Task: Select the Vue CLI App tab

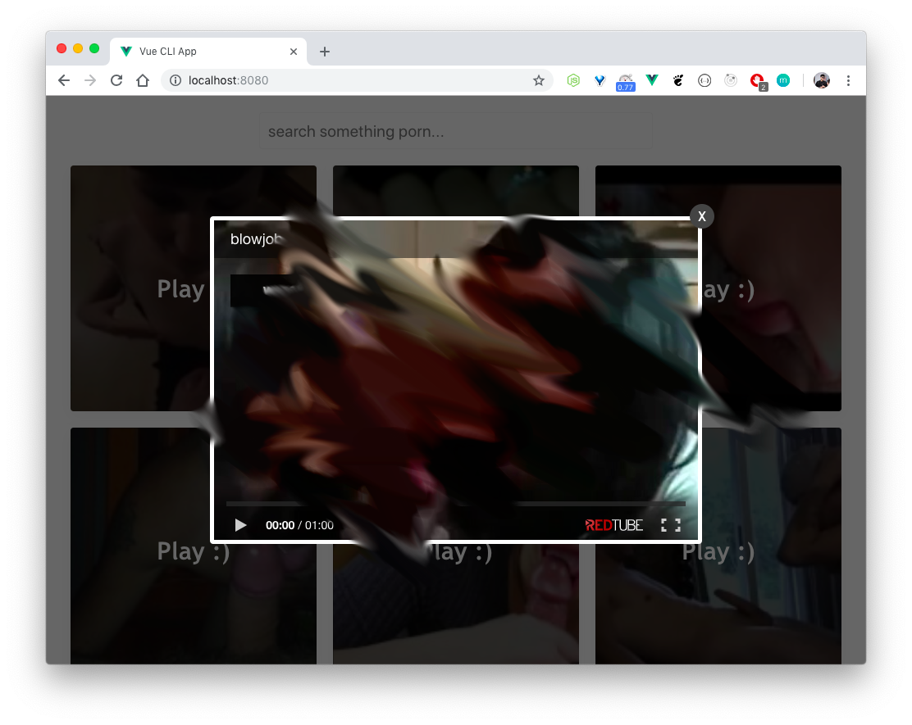Action: point(208,52)
